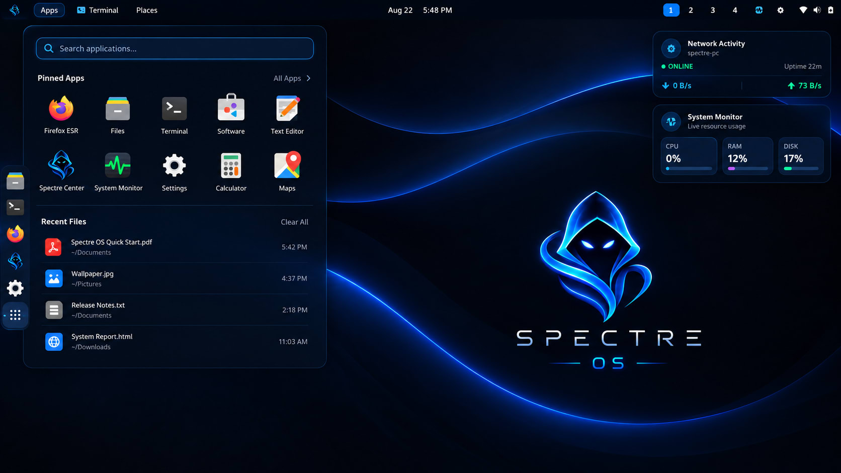This screenshot has height=473, width=841.
Task: Launch System Monitor from pinned apps
Action: point(118,171)
